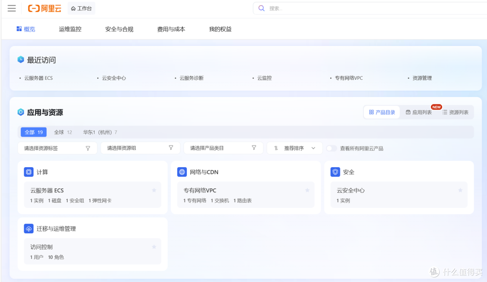This screenshot has height=282, width=487.
Task: Click '1 安全组' under ECS
Action: pyautogui.click(x=75, y=201)
